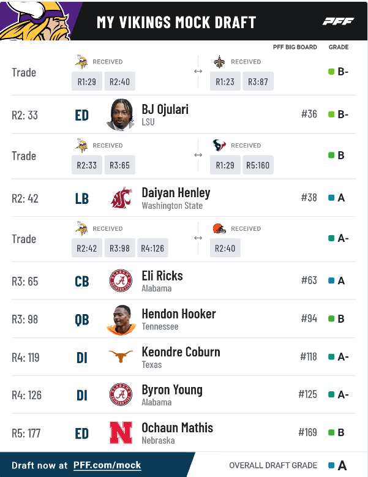Click the R1:23 pick chip
Screen dimensions: 368x477
tap(225, 81)
